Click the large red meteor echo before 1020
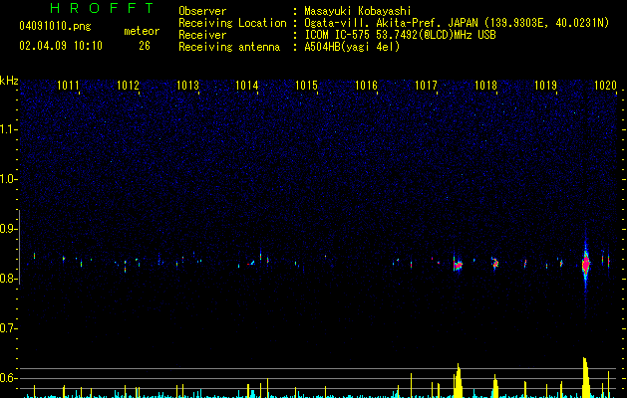Image resolution: width=627 pixels, height=398 pixels. coord(586,264)
